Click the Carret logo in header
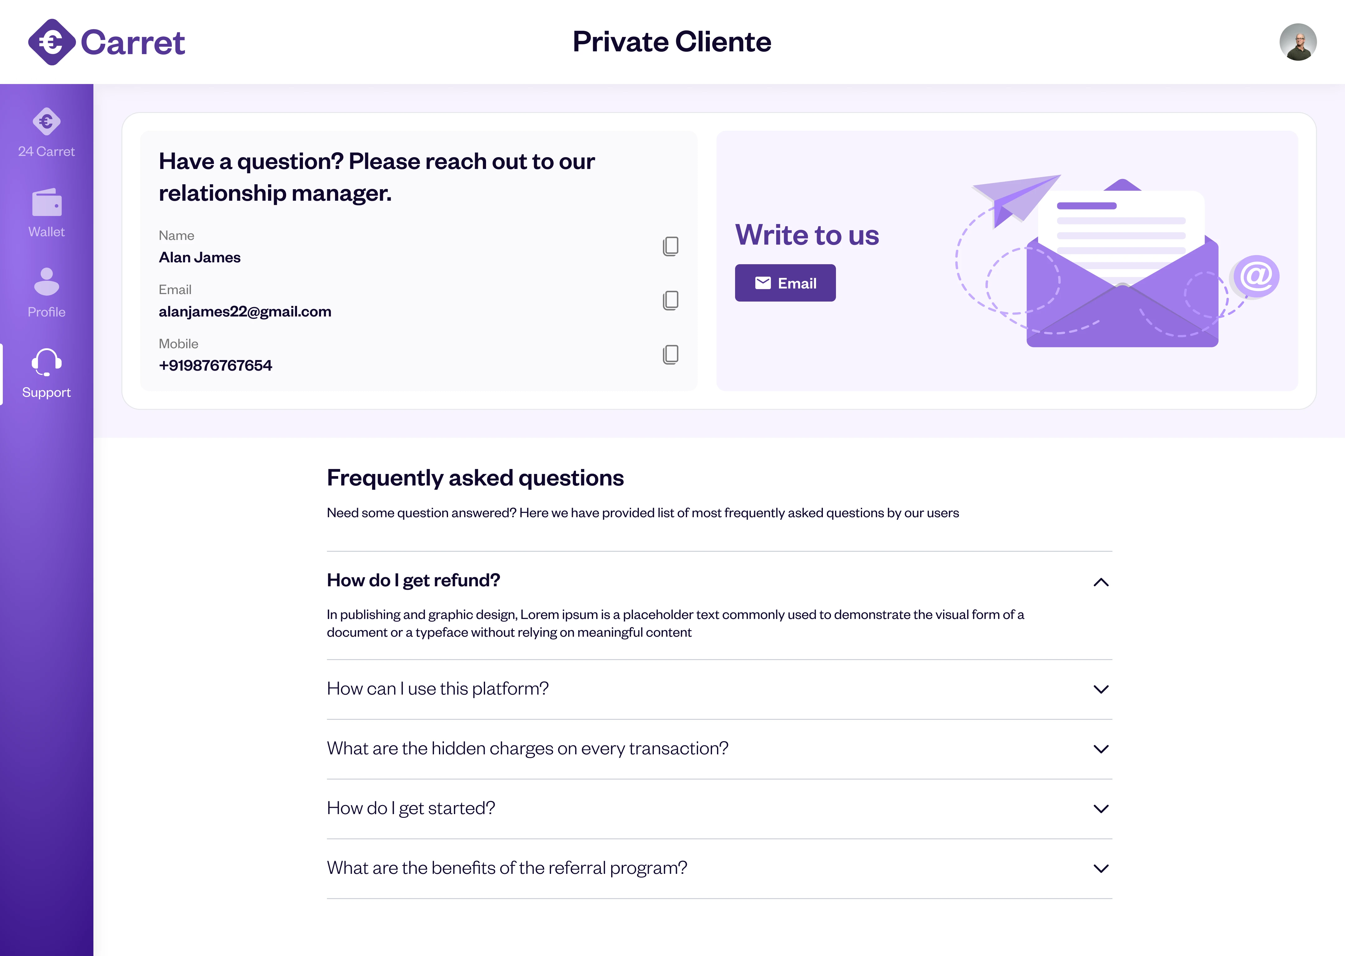Screen dimensions: 1345x956 pyautogui.click(x=106, y=42)
